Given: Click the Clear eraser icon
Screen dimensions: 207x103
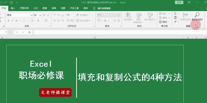Looking at the screenshot, I should (x=175, y=22).
